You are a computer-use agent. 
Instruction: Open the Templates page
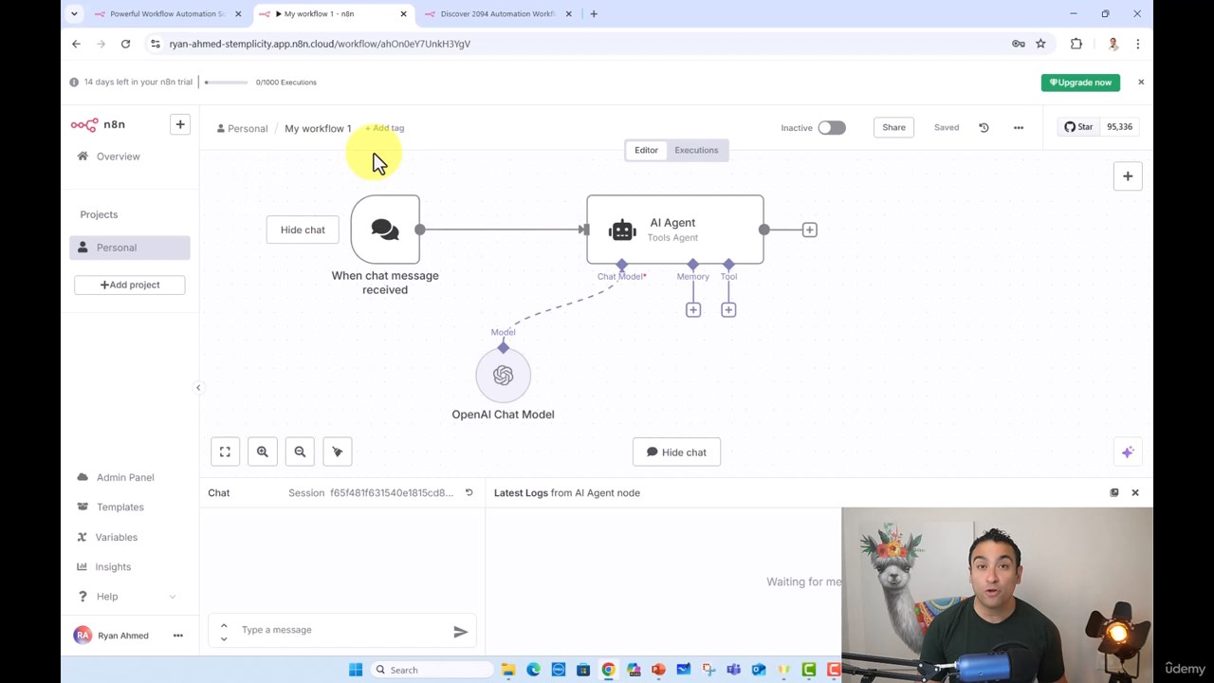coord(120,508)
